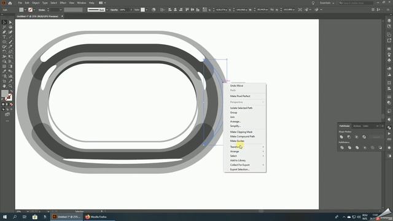Click Merge in Pathfinders row
This screenshot has width=393, height=221.
click(x=357, y=147)
